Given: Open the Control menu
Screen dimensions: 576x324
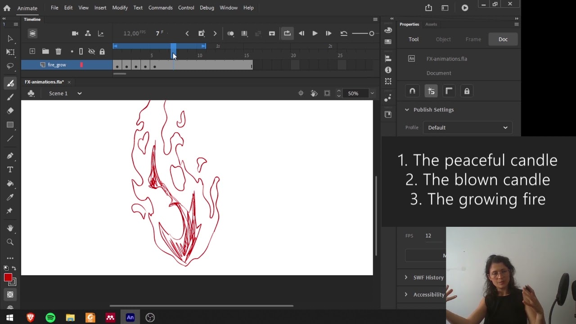Looking at the screenshot, I should click(186, 8).
